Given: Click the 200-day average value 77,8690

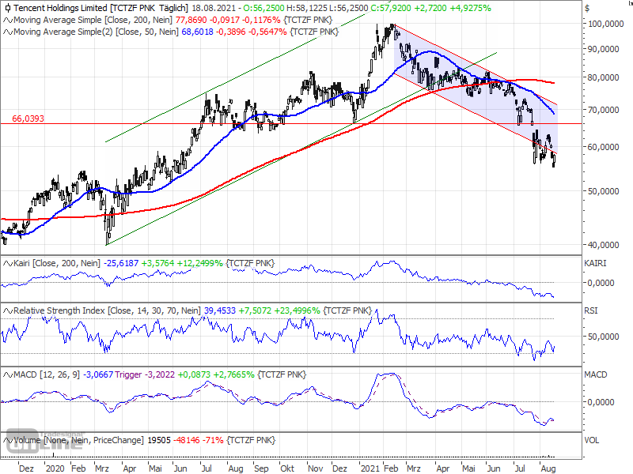Looking at the screenshot, I should pos(191,20).
